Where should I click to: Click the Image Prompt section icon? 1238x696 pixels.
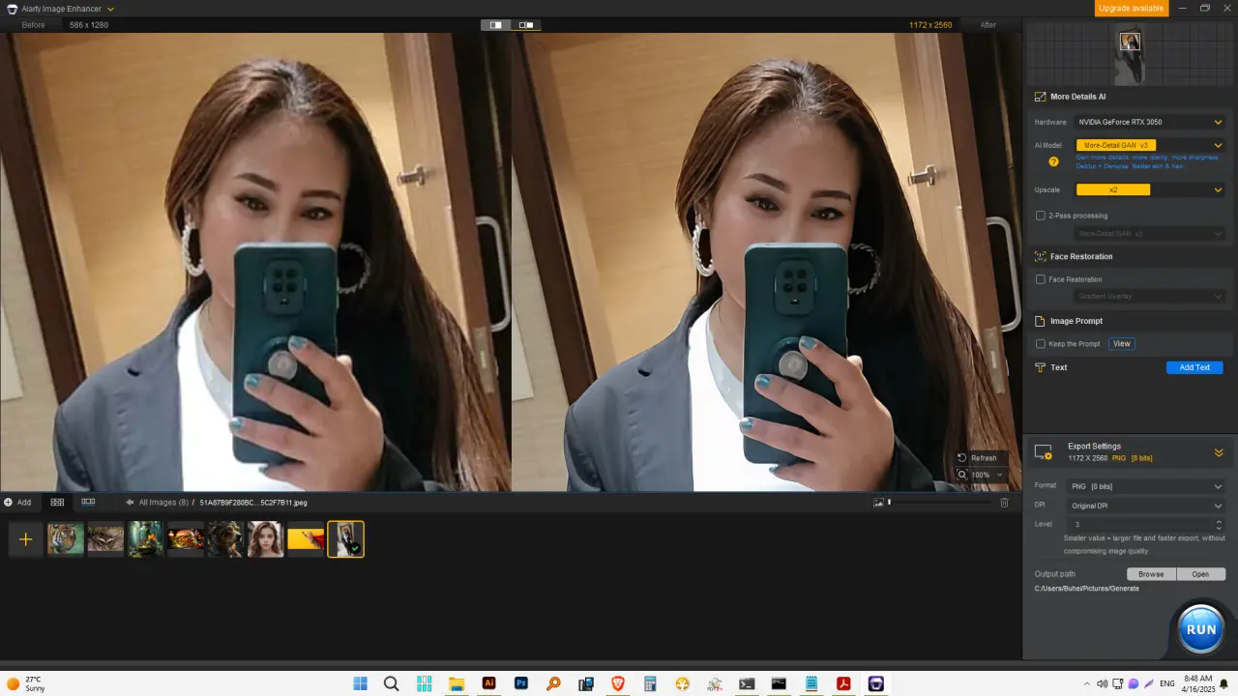point(1041,321)
